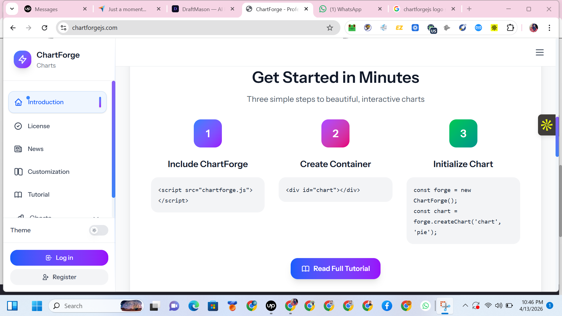Open the tab search dropdown arrow
The width and height of the screenshot is (562, 316).
pos(12,9)
